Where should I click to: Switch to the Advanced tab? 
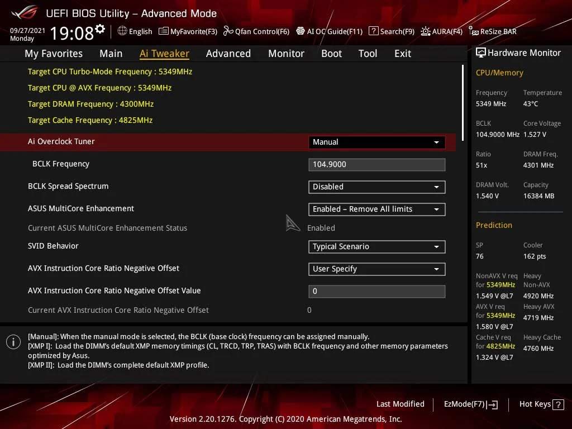point(228,53)
